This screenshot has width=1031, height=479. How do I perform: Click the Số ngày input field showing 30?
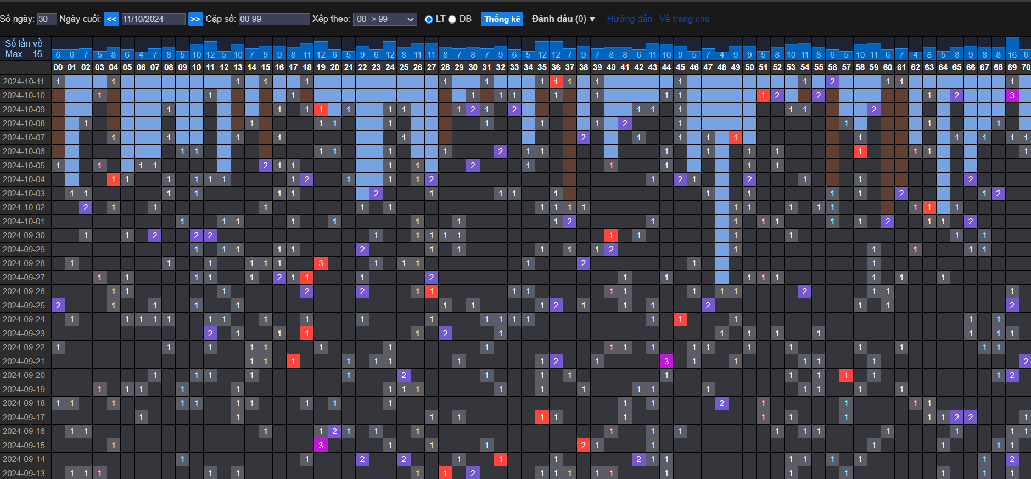47,19
